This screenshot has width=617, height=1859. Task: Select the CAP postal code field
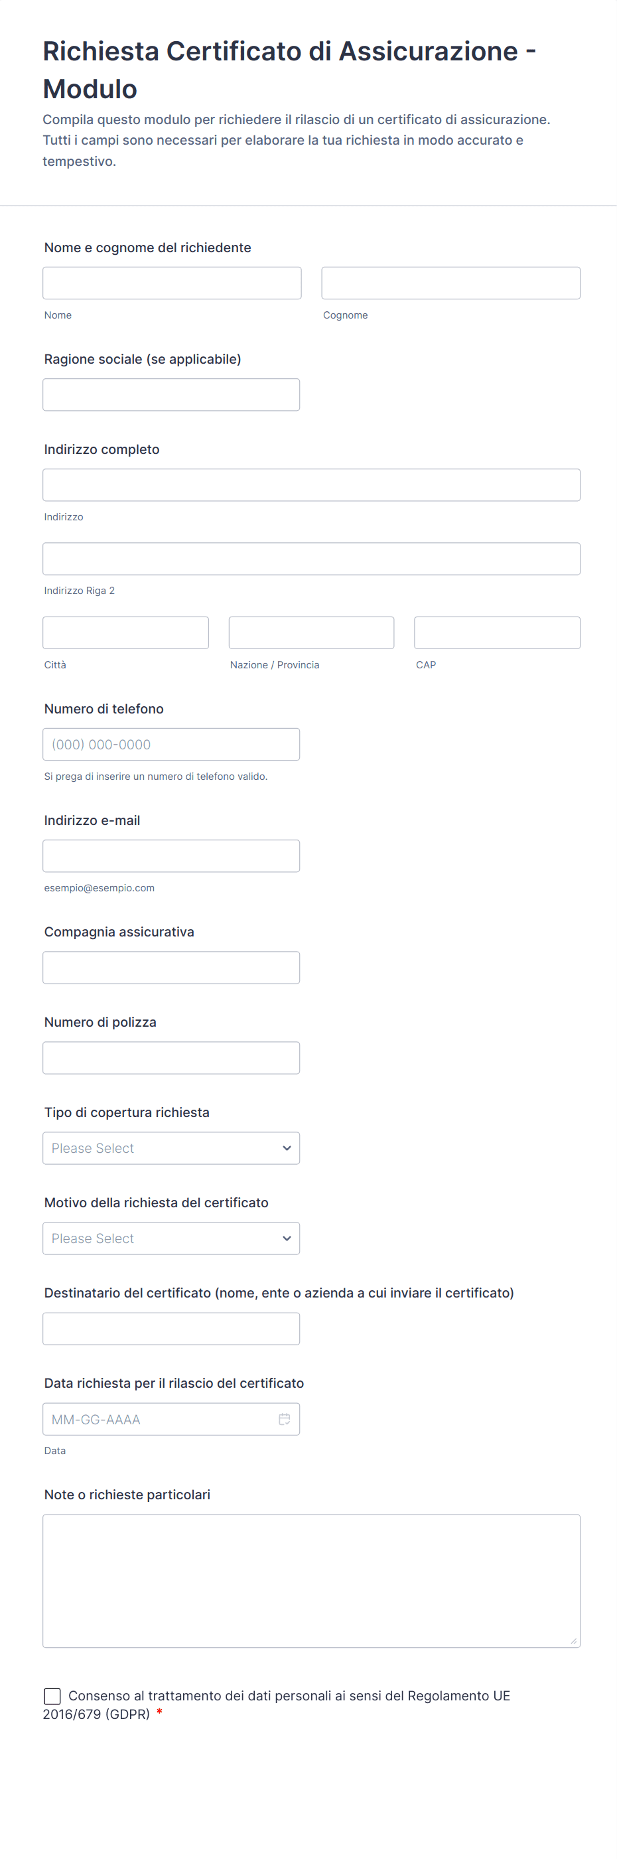[x=496, y=632]
